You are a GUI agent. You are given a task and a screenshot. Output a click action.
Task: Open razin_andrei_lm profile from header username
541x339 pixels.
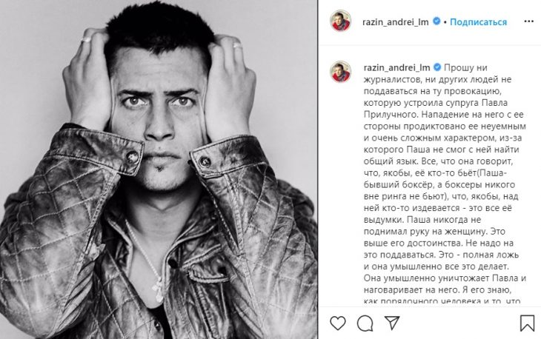(396, 22)
